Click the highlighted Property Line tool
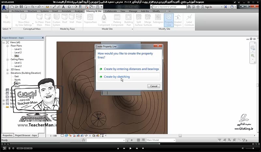The height and width of the screenshot is (152, 261). click(169, 20)
